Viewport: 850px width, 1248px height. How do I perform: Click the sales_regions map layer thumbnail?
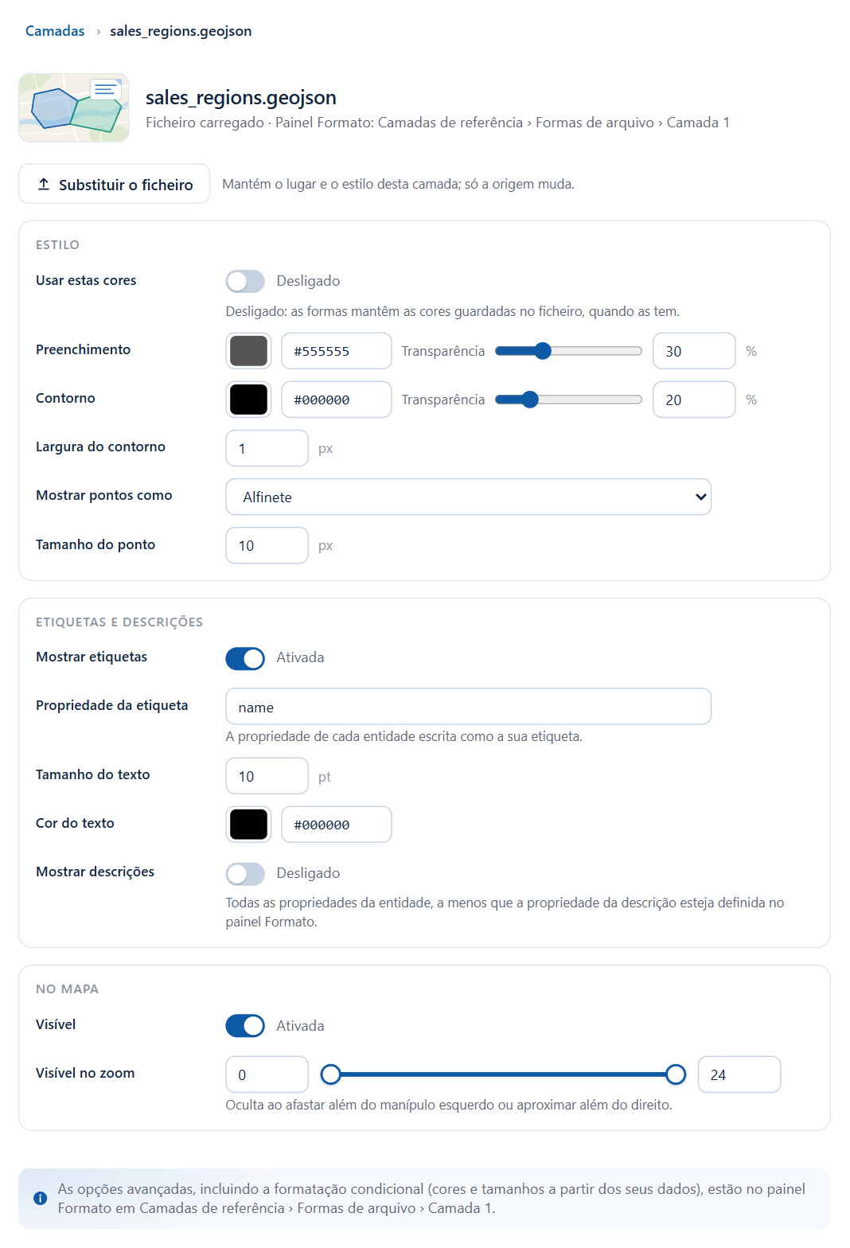[x=74, y=107]
